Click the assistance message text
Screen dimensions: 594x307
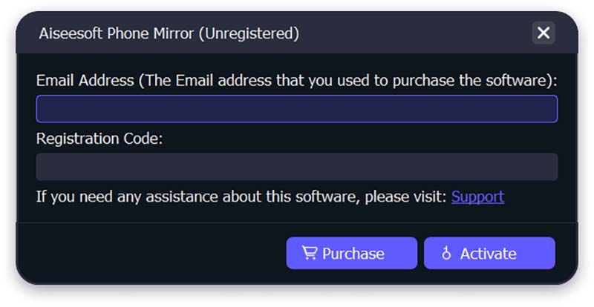tap(241, 197)
